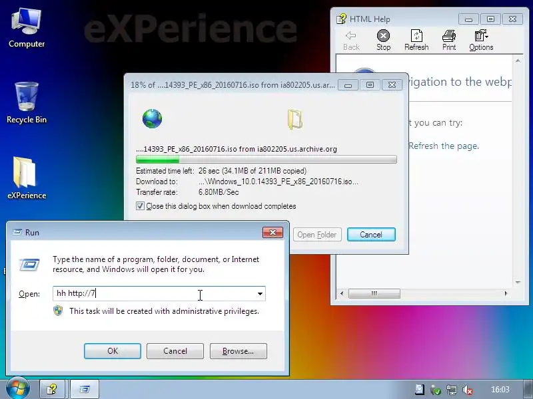The width and height of the screenshot is (533, 399).
Task: Click the Download to path text
Action: [278, 182]
